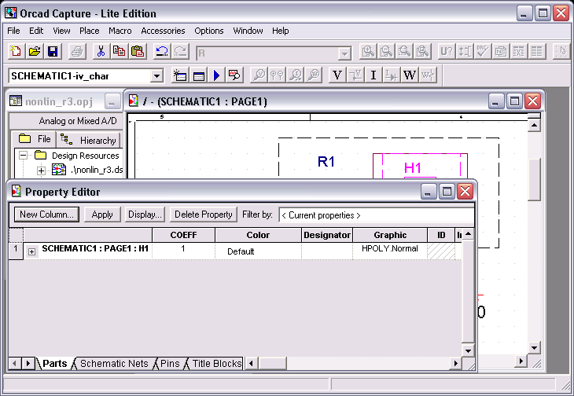Open the File menu

pyautogui.click(x=13, y=31)
